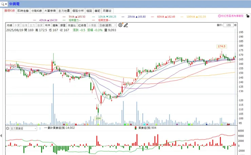The width and height of the screenshot is (251, 155).
Task: Click the 短期支撐 legend entry
Action: pyautogui.click(x=101, y=20)
